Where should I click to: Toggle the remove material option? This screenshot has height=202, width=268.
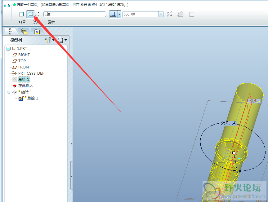pyautogui.click(x=180, y=14)
